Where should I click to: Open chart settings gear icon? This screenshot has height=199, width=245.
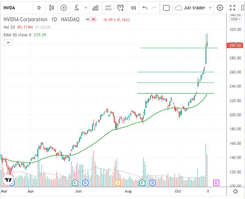tap(220, 8)
